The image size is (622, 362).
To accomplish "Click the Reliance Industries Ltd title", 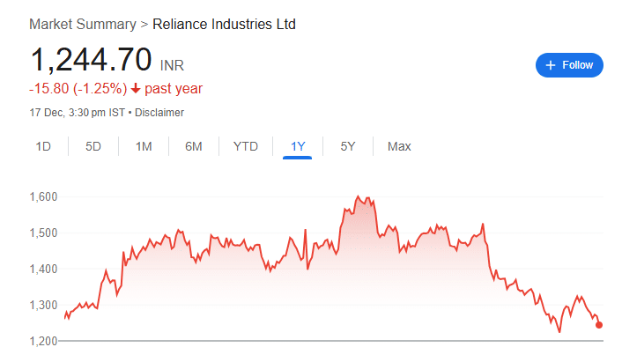I will (x=224, y=24).
